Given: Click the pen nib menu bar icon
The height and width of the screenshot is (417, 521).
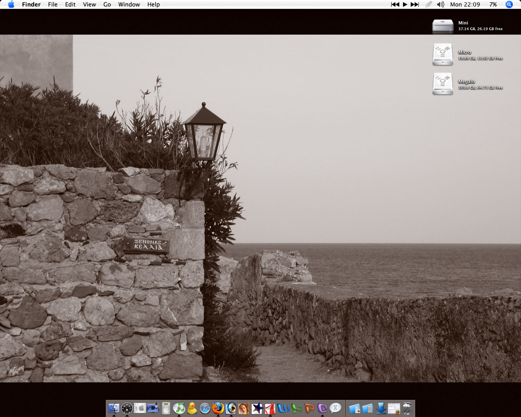Looking at the screenshot, I should coord(429,4).
